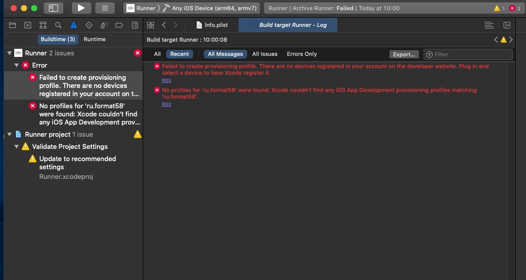Collapse the Runner project 1 issue group
Image resolution: width=526 pixels, height=280 pixels.
9,135
